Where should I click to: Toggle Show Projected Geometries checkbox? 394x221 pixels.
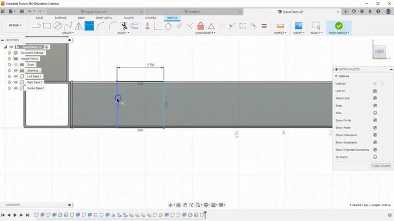point(375,150)
